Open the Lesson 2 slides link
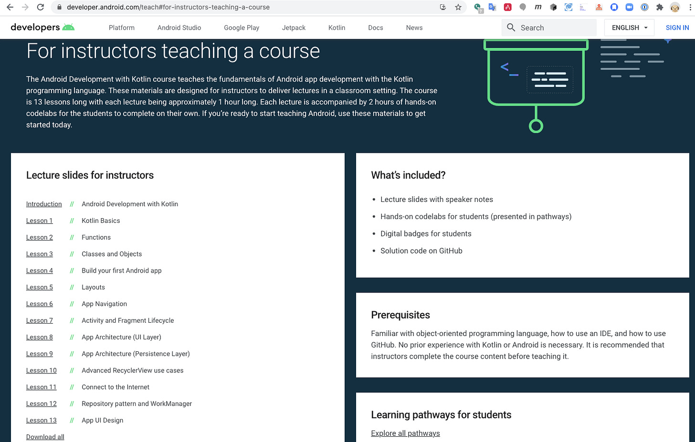The width and height of the screenshot is (695, 442). 40,237
